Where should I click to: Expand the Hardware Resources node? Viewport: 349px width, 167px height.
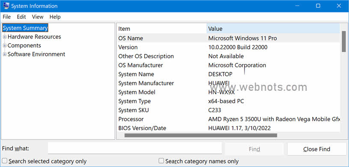5,37
